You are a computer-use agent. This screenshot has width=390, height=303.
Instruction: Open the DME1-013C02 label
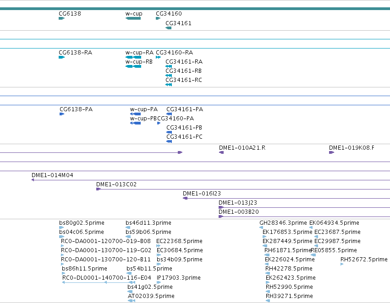(116, 184)
